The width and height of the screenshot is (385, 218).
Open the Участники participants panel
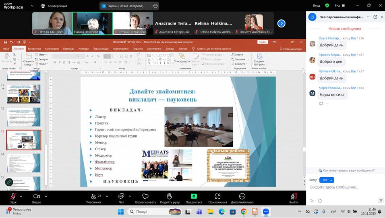pyautogui.click(x=93, y=196)
